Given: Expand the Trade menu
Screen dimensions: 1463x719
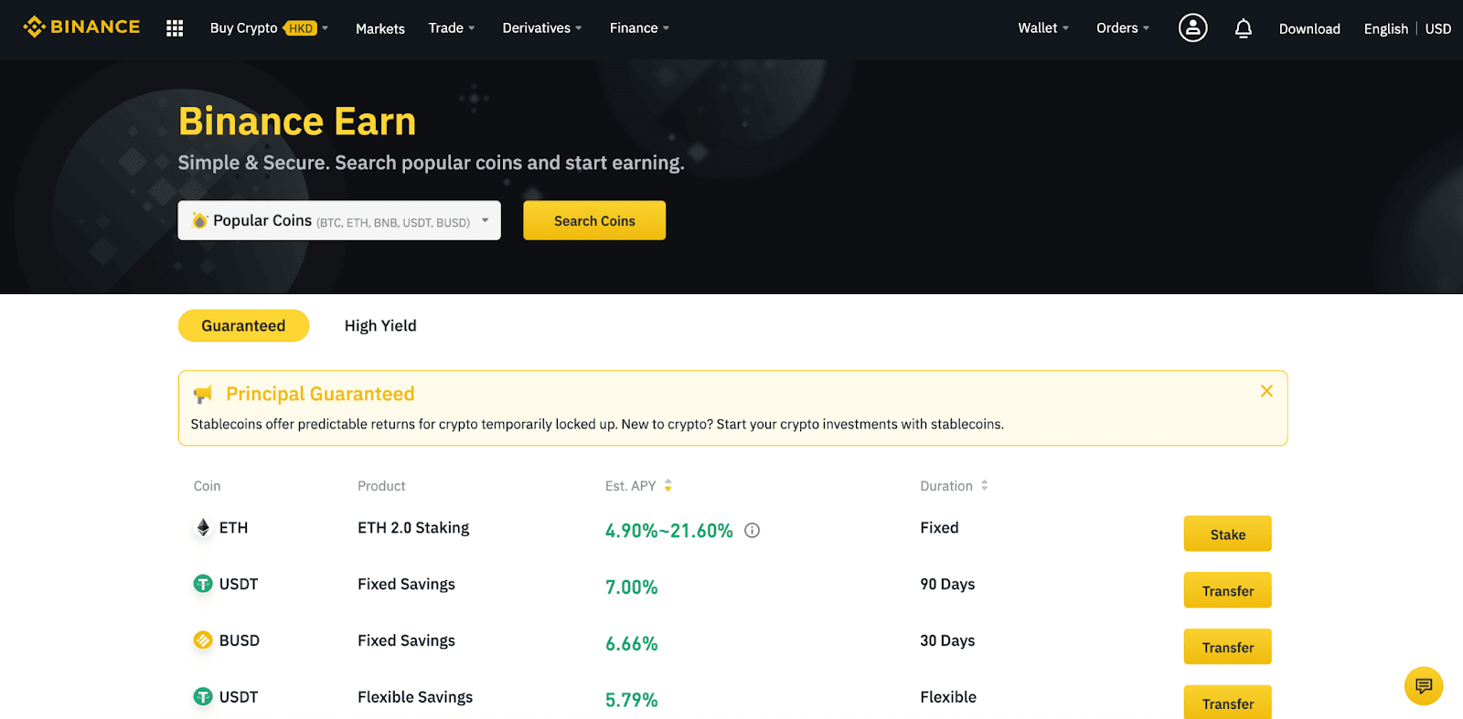Looking at the screenshot, I should coord(452,28).
